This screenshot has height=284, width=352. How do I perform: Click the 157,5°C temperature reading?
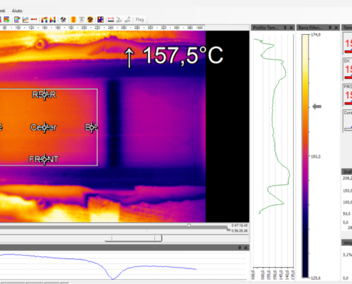(x=183, y=55)
